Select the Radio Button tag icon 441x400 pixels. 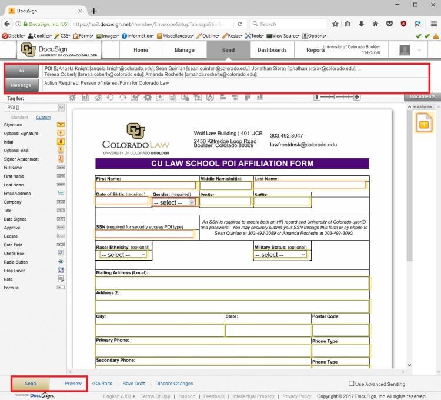tap(61, 262)
